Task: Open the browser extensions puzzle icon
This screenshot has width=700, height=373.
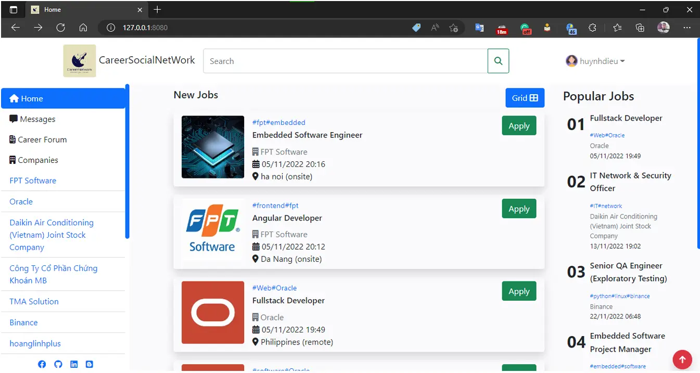Action: point(592,28)
